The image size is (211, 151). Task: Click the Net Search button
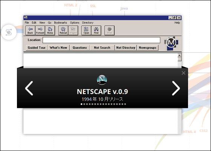point(102,47)
